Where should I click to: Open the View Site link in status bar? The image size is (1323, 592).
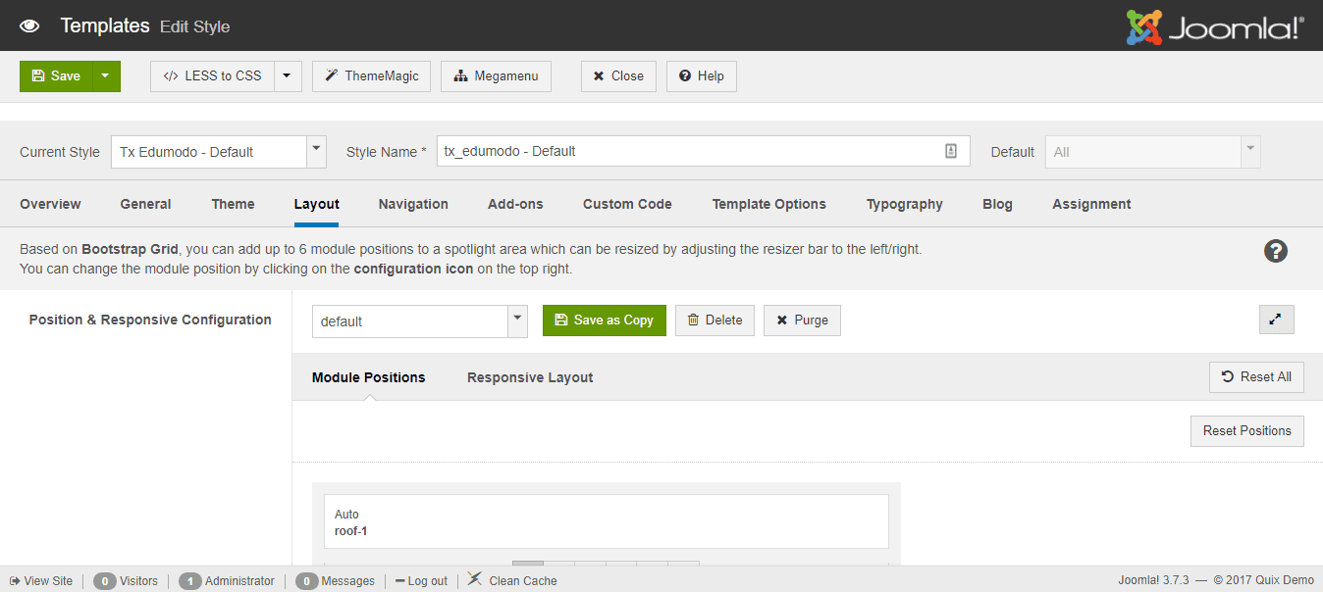40,579
